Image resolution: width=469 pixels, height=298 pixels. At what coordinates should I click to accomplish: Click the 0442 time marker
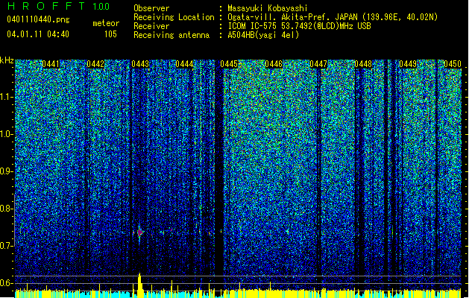(95, 64)
